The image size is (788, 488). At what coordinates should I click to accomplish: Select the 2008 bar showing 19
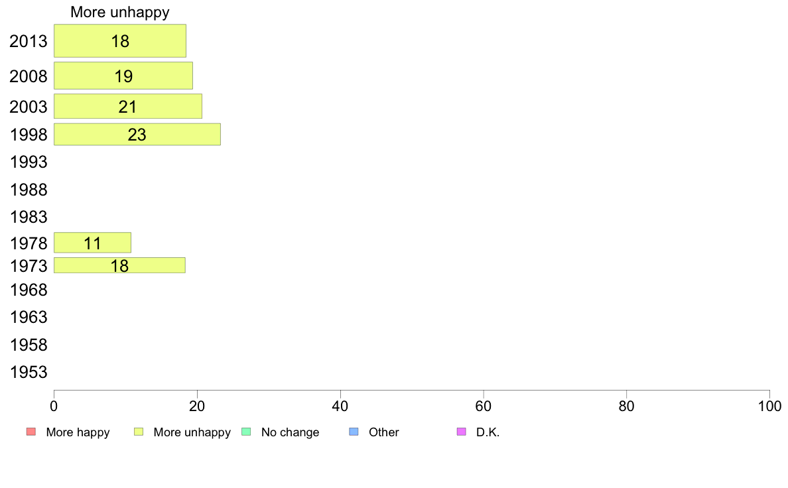(123, 76)
